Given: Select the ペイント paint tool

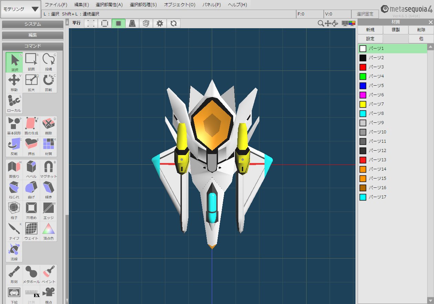Looking at the screenshot, I should pos(49,275).
